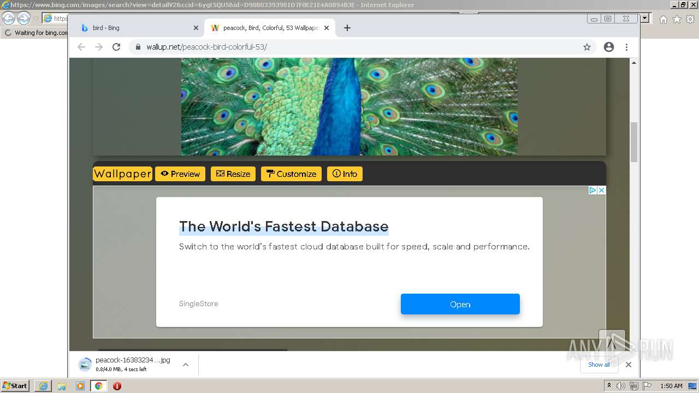Bookmark this page with star icon
699x393 pixels.
(x=587, y=47)
